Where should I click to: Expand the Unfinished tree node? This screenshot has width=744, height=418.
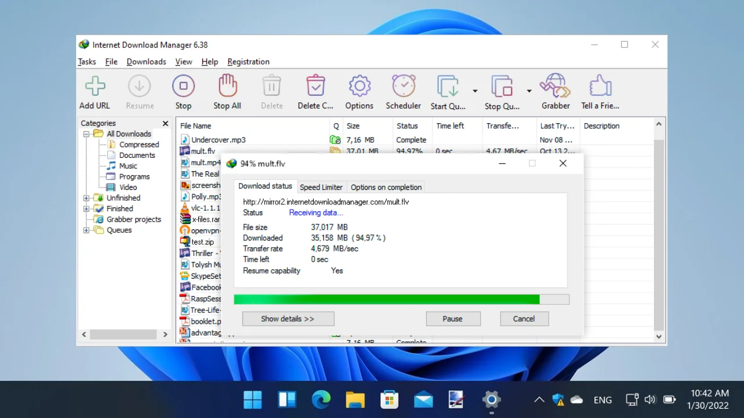click(86, 198)
